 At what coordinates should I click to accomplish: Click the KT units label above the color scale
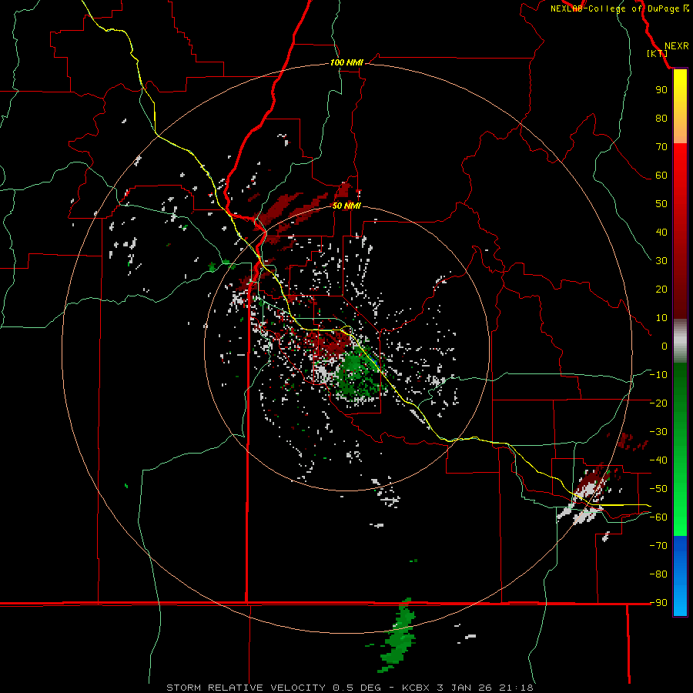658,53
